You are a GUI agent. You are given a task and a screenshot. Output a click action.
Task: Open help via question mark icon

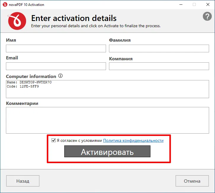pos(207,16)
